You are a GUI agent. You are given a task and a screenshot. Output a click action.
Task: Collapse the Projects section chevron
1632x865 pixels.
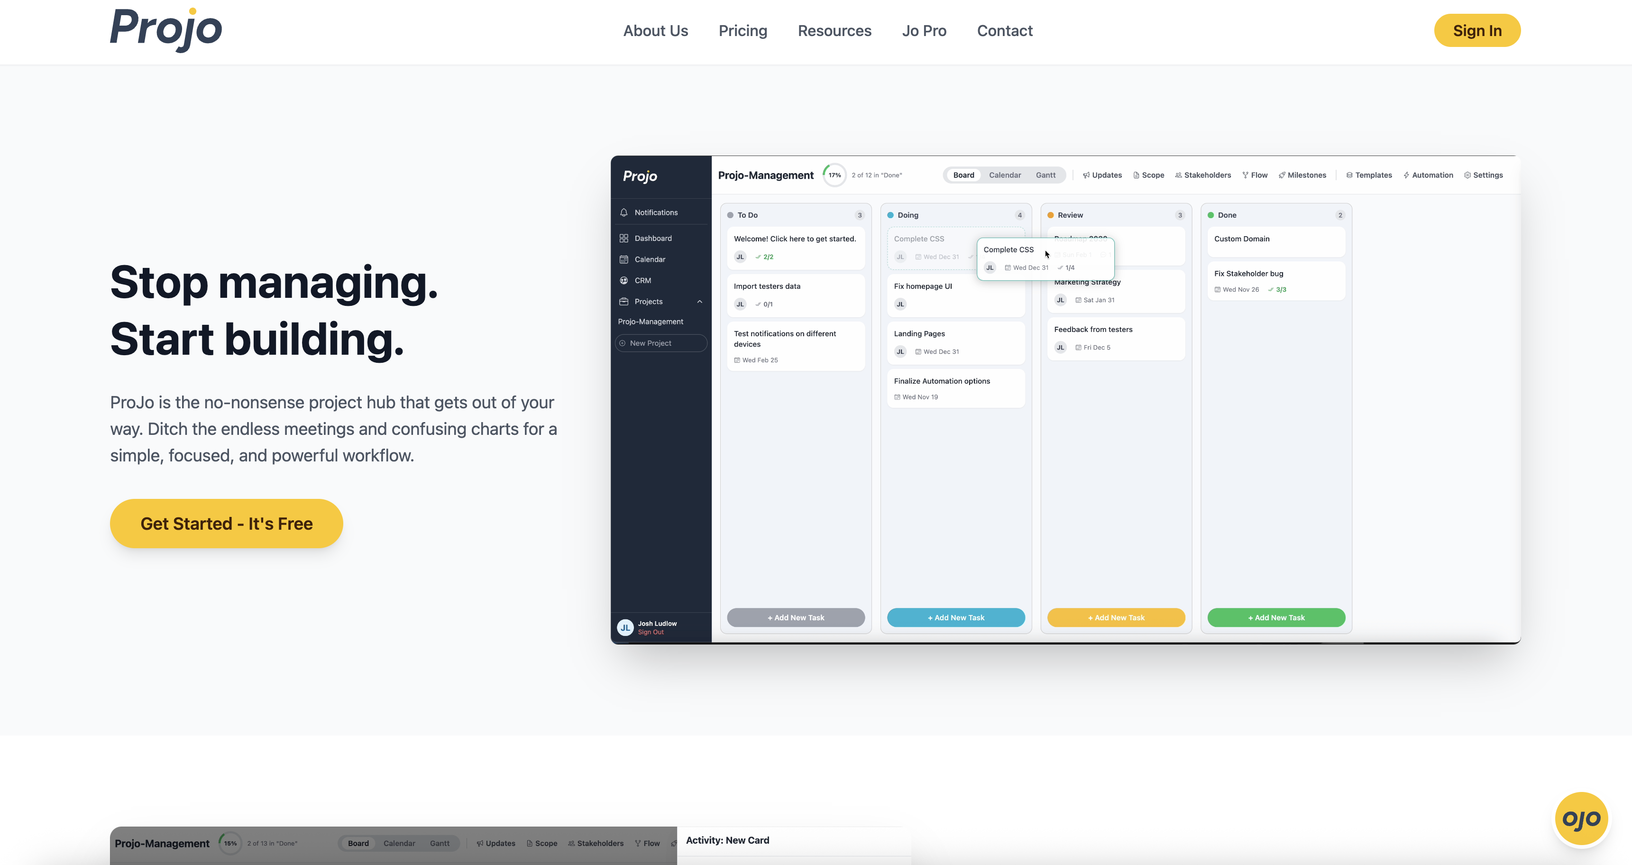pos(699,302)
